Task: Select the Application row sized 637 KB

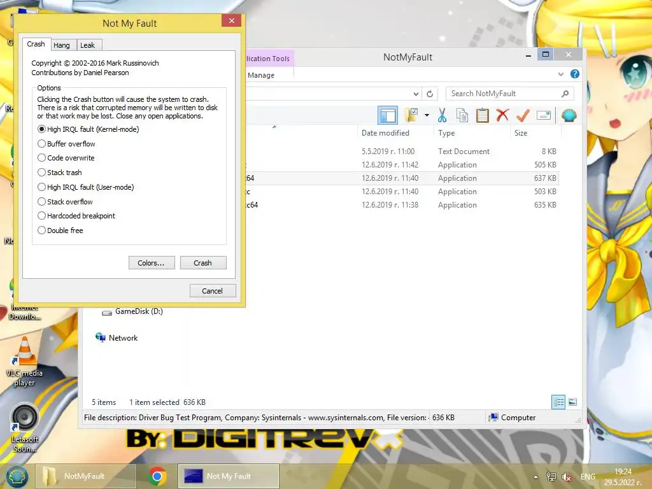Action: [402, 178]
